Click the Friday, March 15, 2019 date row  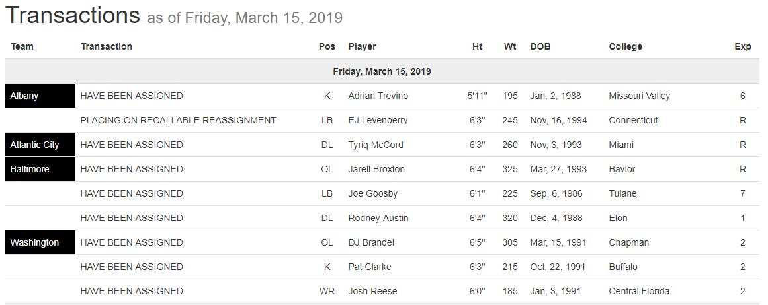click(x=382, y=71)
